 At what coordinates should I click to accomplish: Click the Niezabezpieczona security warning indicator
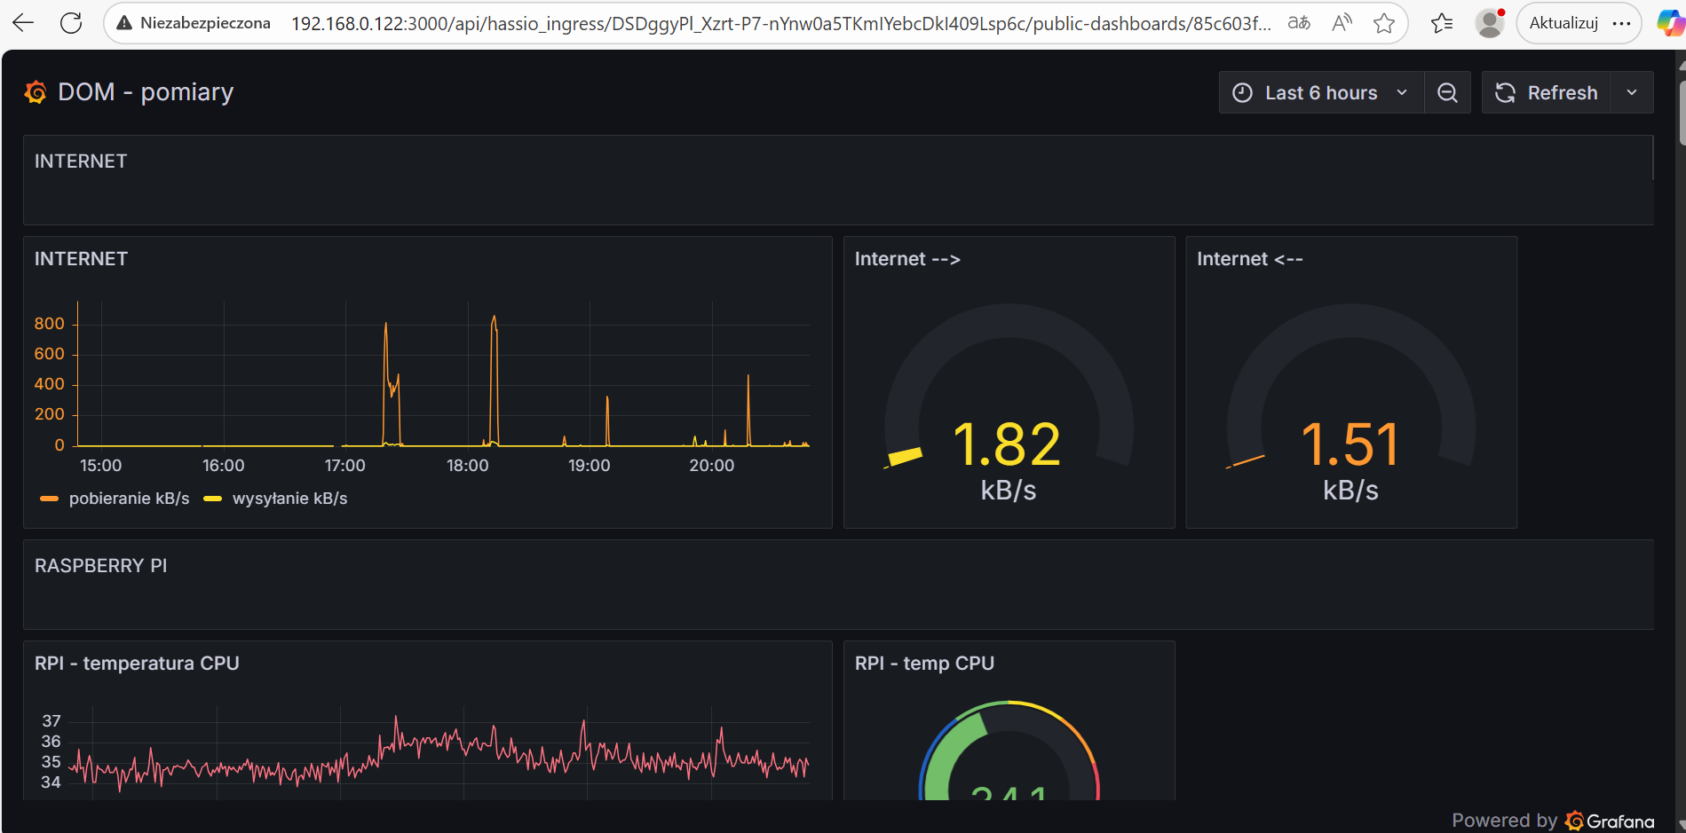click(x=194, y=23)
